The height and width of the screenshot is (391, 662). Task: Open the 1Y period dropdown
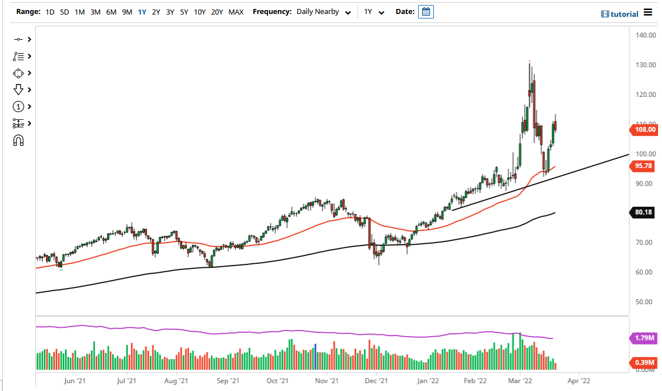click(374, 11)
